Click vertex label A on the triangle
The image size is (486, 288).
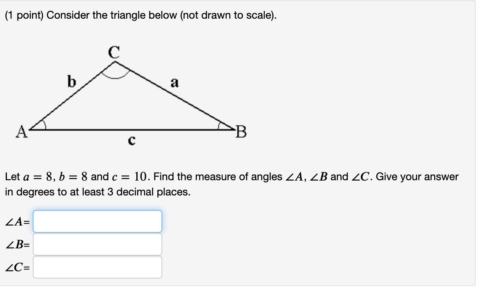click(x=22, y=131)
